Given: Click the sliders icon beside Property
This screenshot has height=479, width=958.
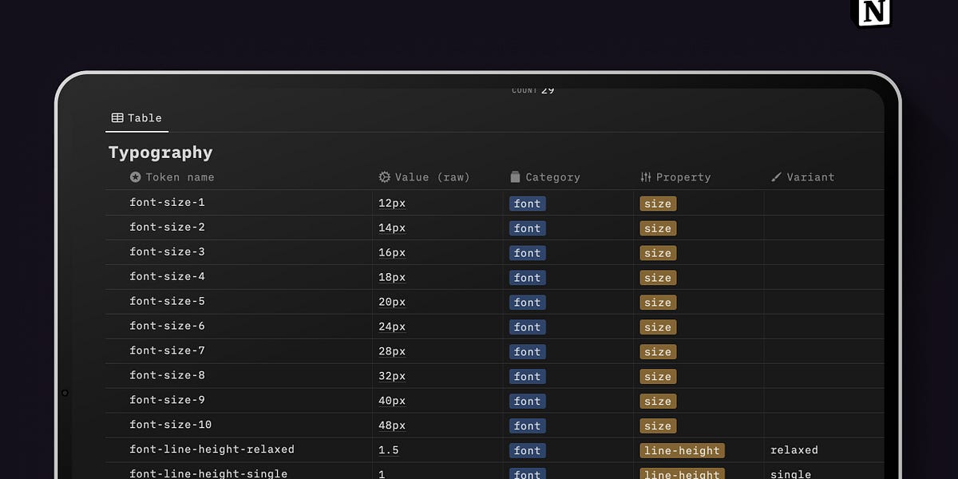Looking at the screenshot, I should [646, 177].
